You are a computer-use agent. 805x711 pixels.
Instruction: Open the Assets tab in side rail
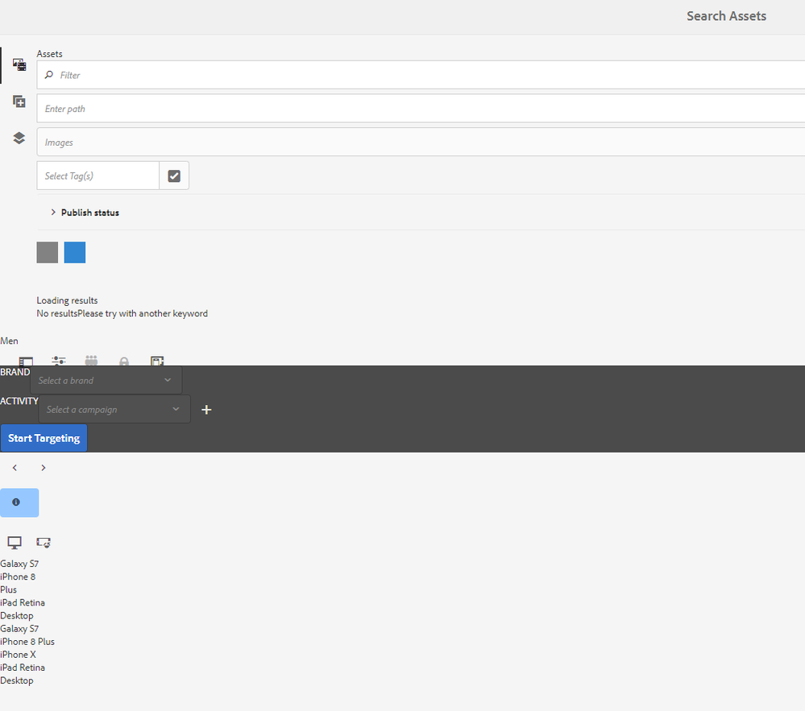click(19, 65)
